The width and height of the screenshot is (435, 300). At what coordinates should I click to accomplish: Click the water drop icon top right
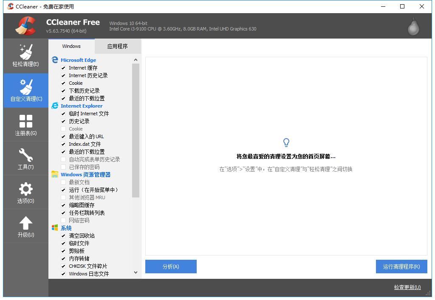coord(413,26)
